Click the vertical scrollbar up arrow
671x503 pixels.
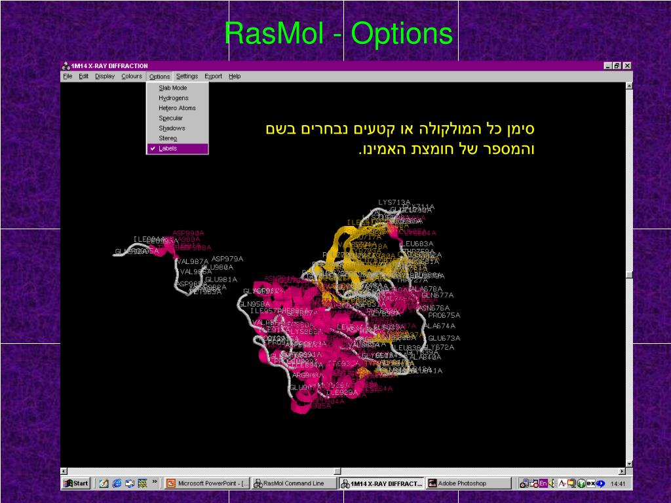tap(629, 86)
